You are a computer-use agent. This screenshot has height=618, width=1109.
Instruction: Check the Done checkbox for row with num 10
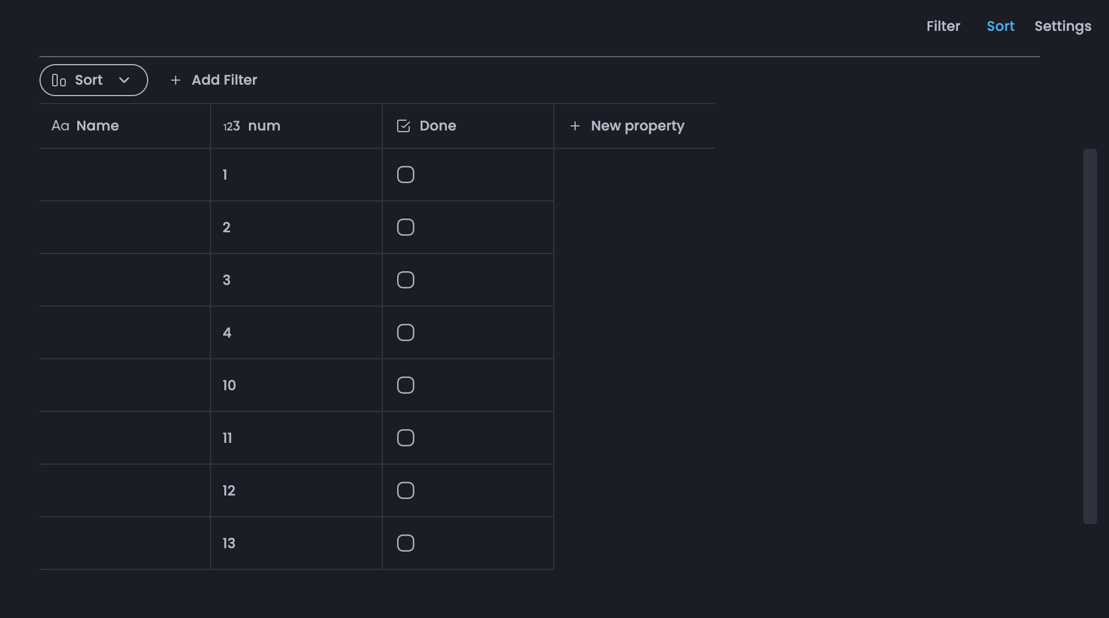point(405,385)
